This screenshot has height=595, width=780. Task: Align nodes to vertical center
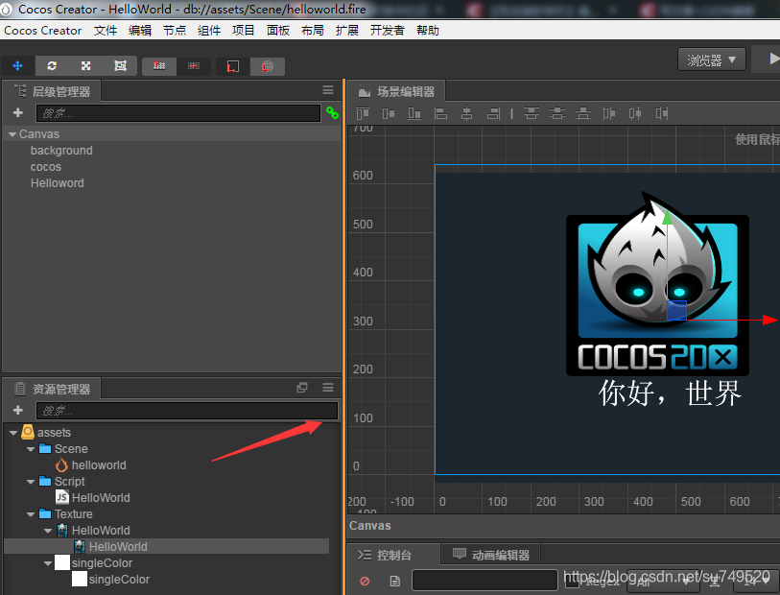point(389,114)
